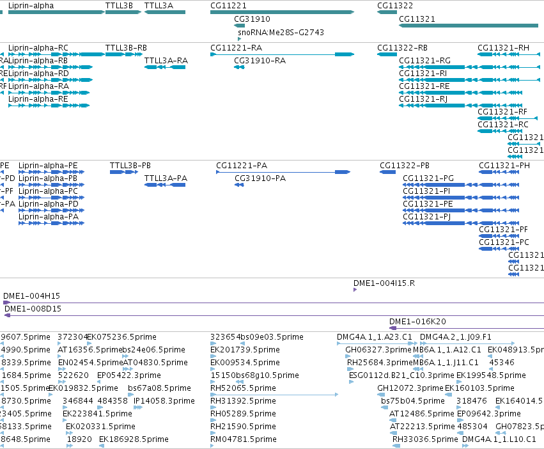Select EST IP14058.3prime
This screenshot has width=544, height=449.
coord(138,407)
